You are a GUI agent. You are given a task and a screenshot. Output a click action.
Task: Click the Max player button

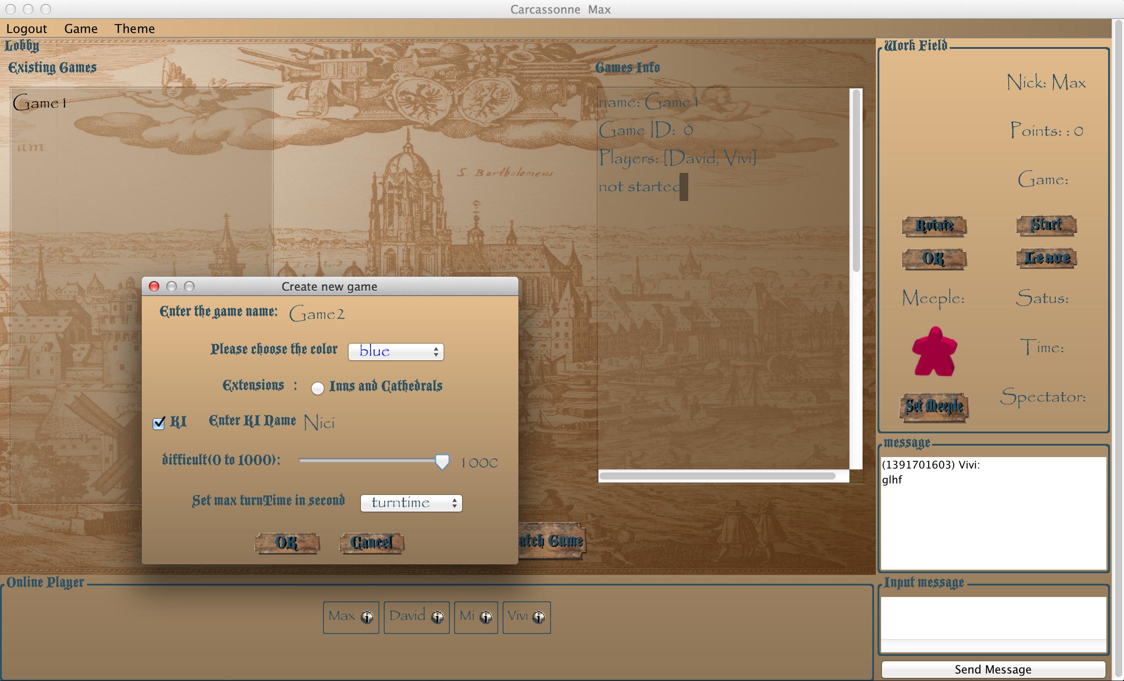[351, 617]
